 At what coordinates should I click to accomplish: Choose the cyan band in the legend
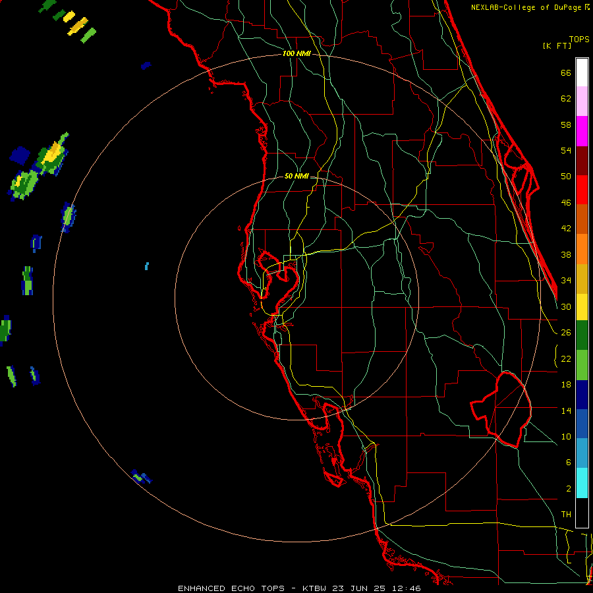point(582,483)
